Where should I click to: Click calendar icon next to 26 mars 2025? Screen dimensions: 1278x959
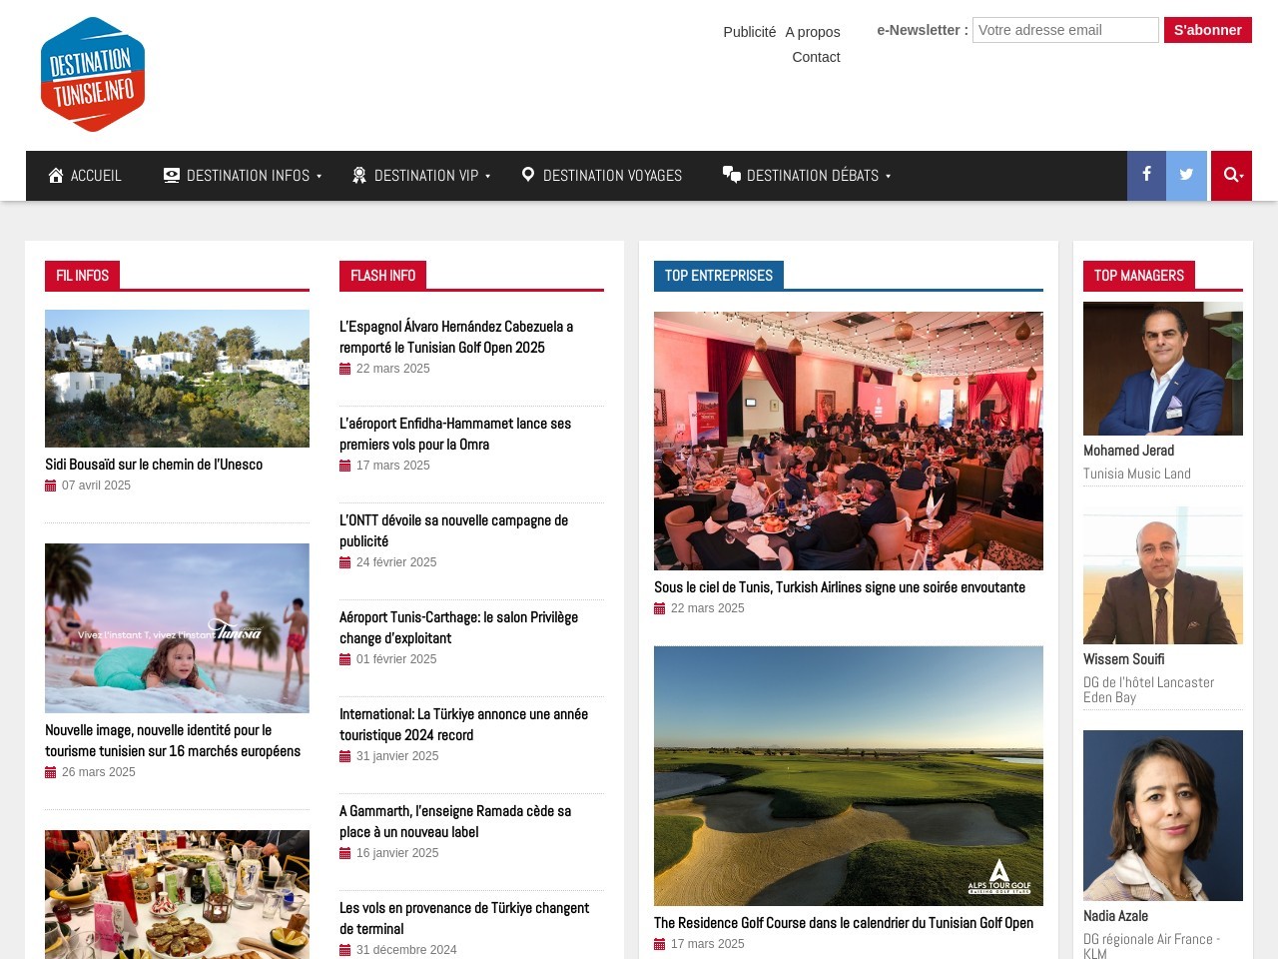[51, 772]
